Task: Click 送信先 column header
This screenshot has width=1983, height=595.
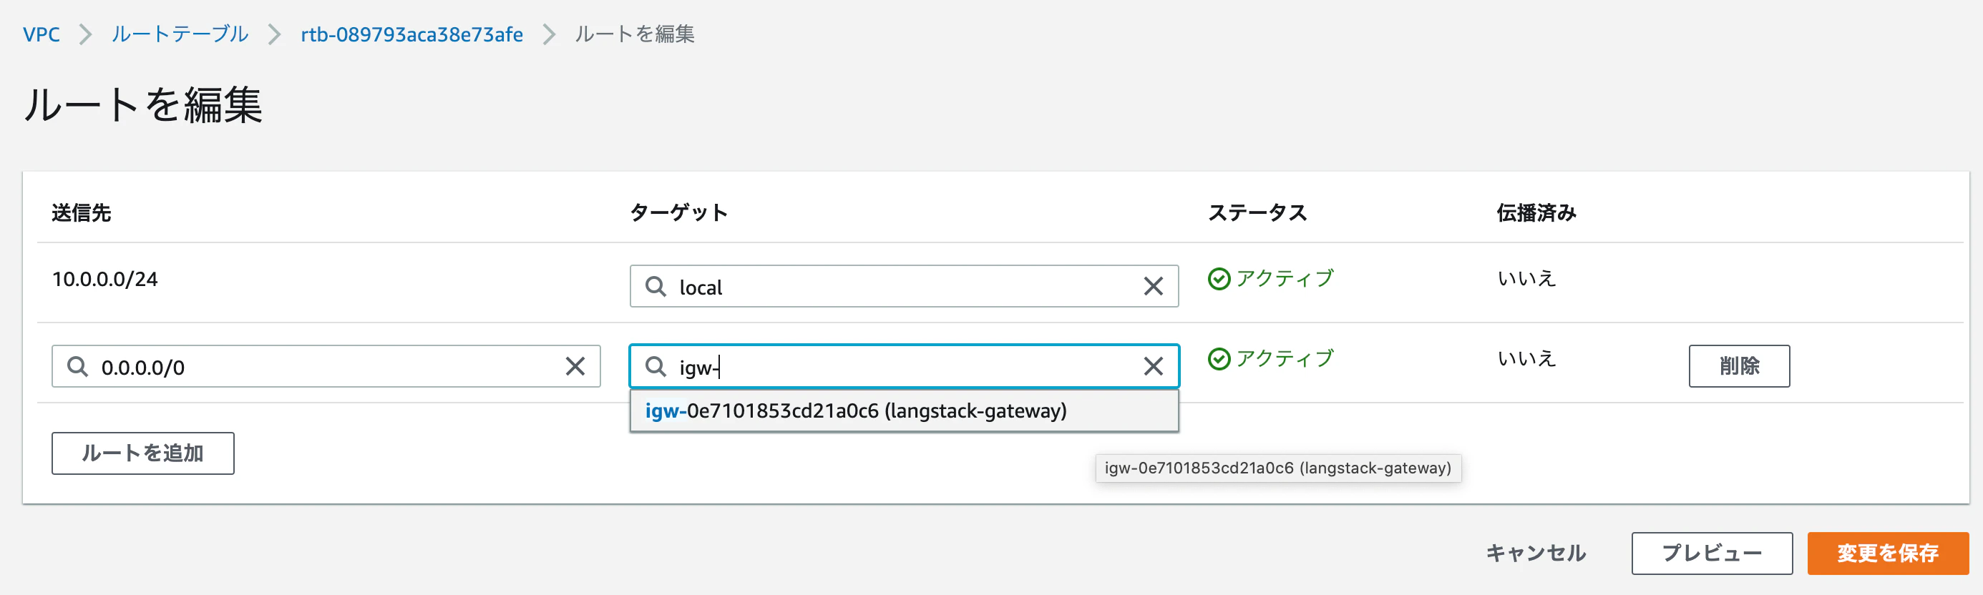Action: 82,213
